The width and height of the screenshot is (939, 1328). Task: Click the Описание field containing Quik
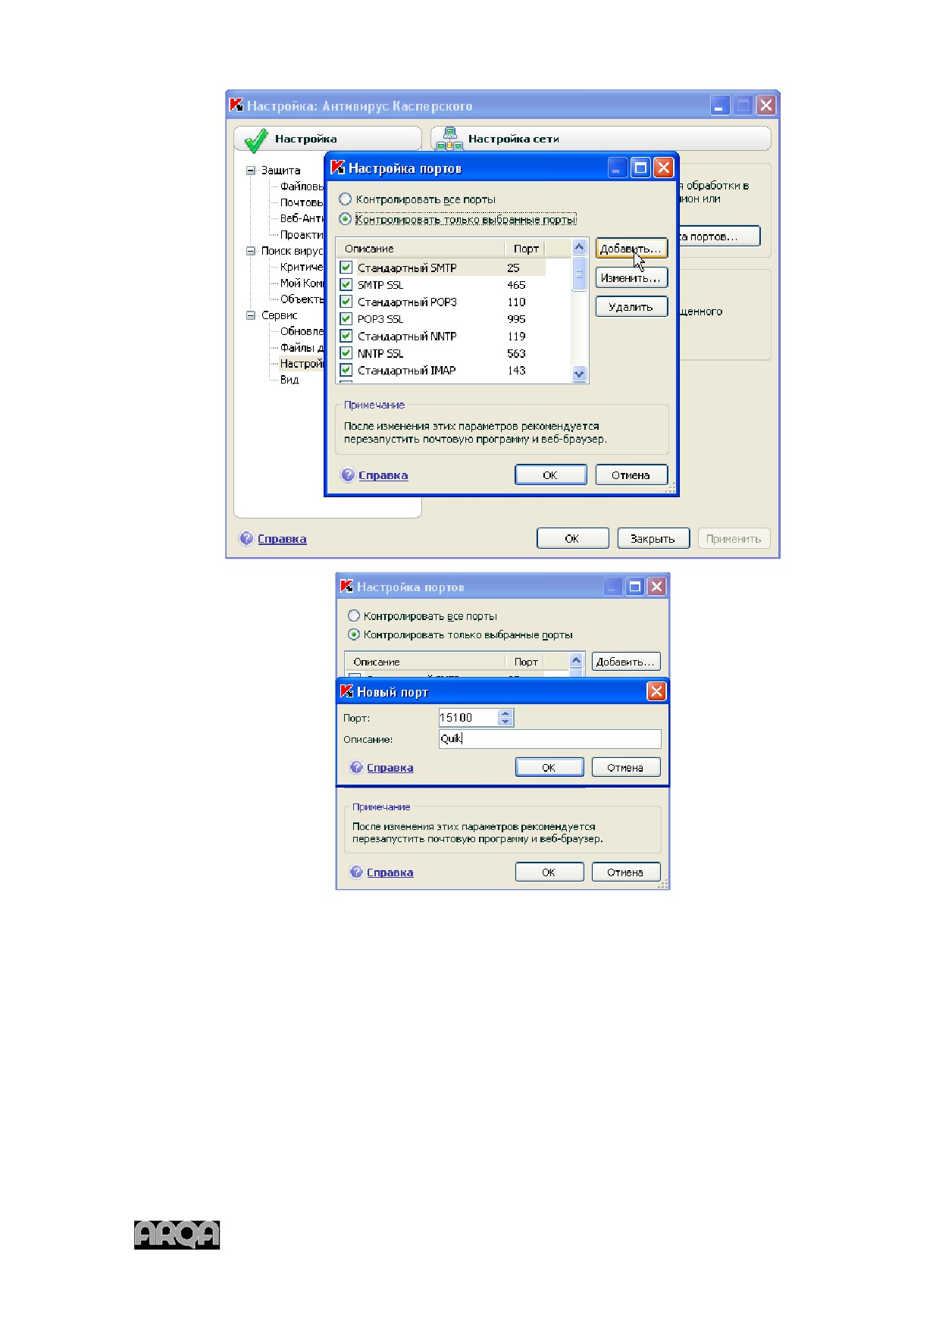550,739
